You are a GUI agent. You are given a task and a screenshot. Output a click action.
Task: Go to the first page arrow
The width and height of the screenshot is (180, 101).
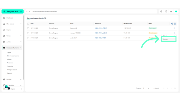pos(164,88)
